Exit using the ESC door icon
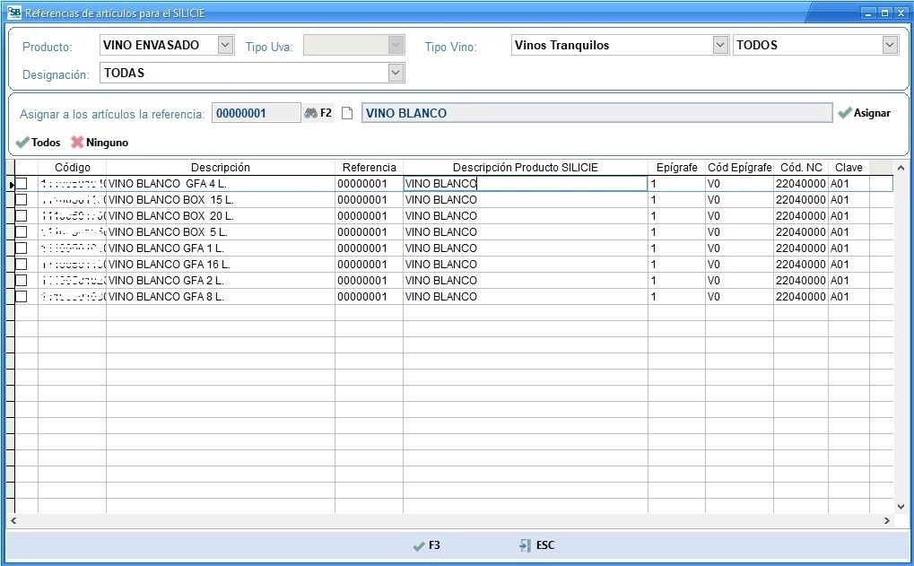This screenshot has height=566, width=914. click(x=526, y=545)
